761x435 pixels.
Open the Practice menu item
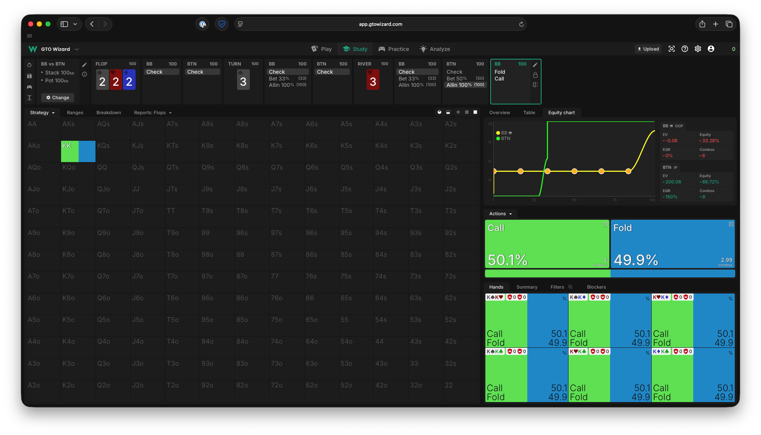pos(394,49)
